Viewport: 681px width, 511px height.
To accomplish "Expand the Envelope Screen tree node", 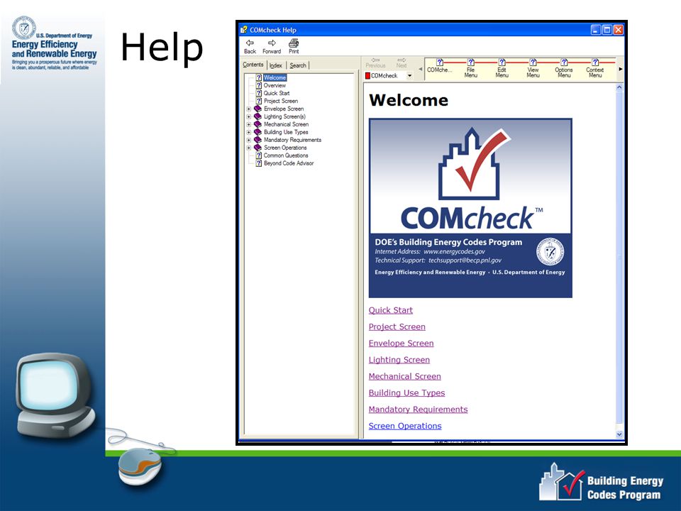I will pos(248,109).
